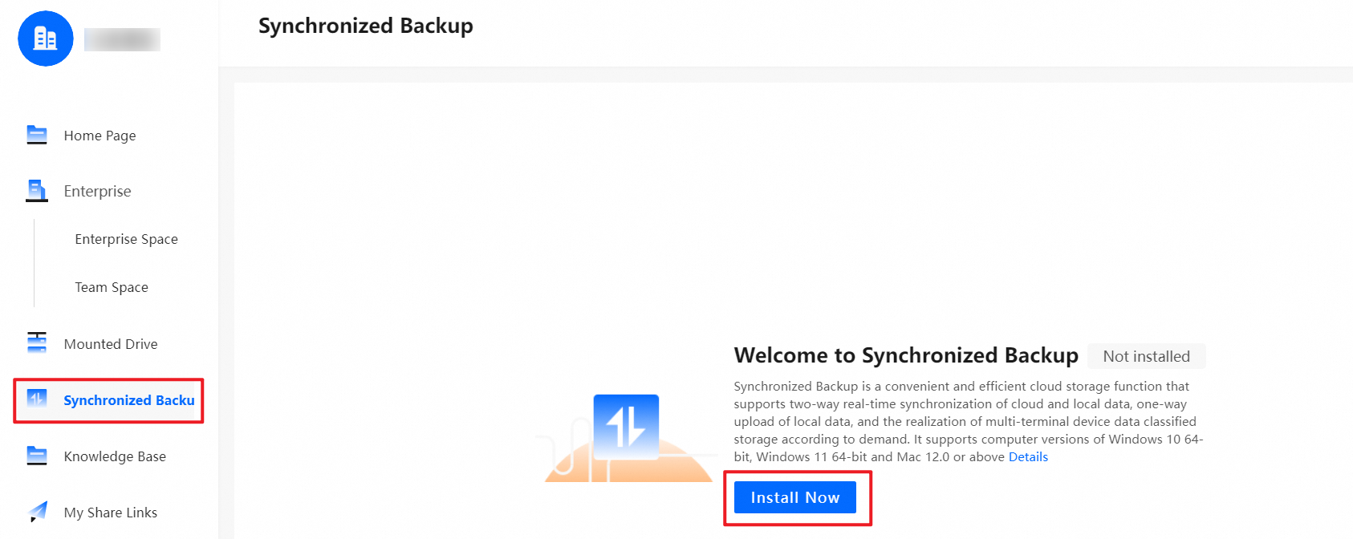
Task: Select Synchronized Backup in the sidebar
Action: [128, 400]
